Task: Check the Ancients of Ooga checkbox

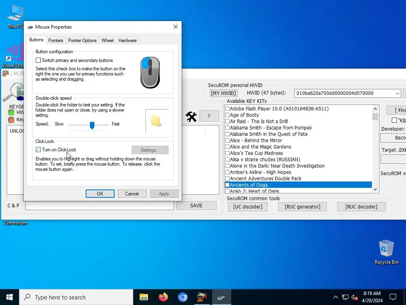Action: click(x=227, y=185)
